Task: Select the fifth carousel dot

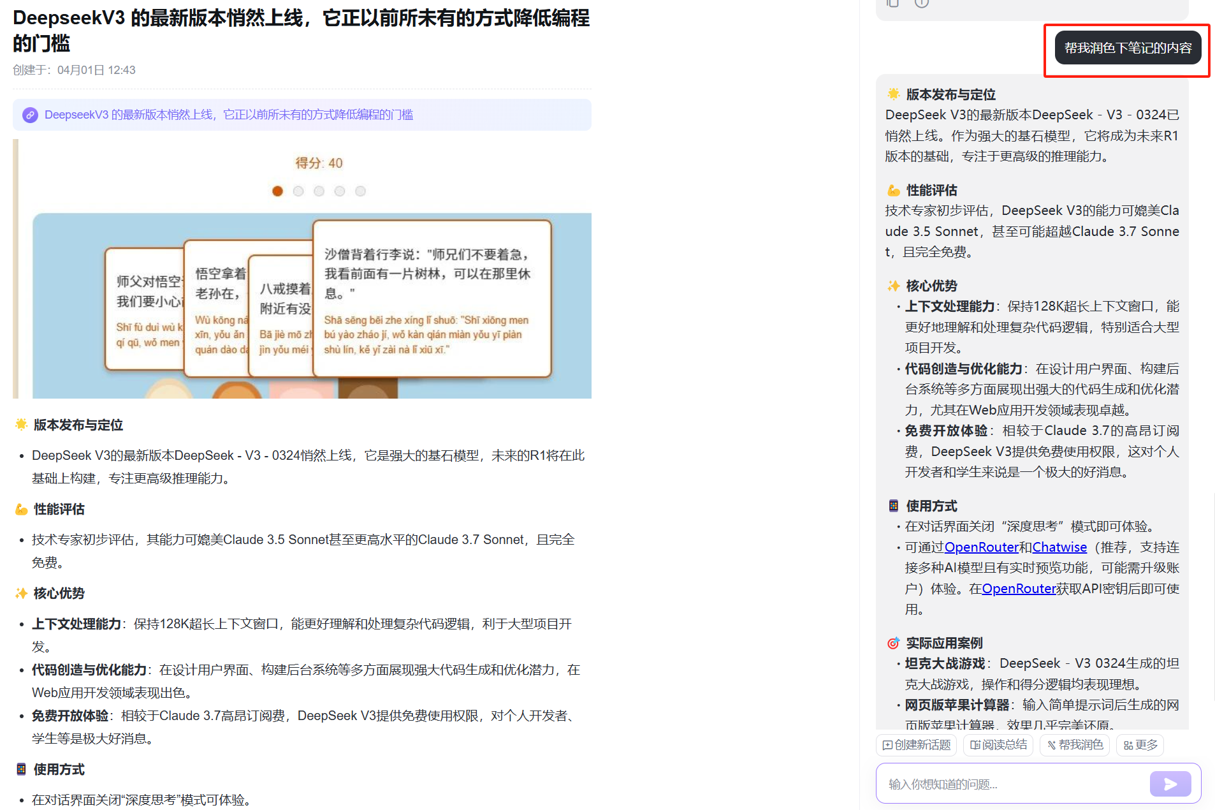Action: pyautogui.click(x=361, y=191)
